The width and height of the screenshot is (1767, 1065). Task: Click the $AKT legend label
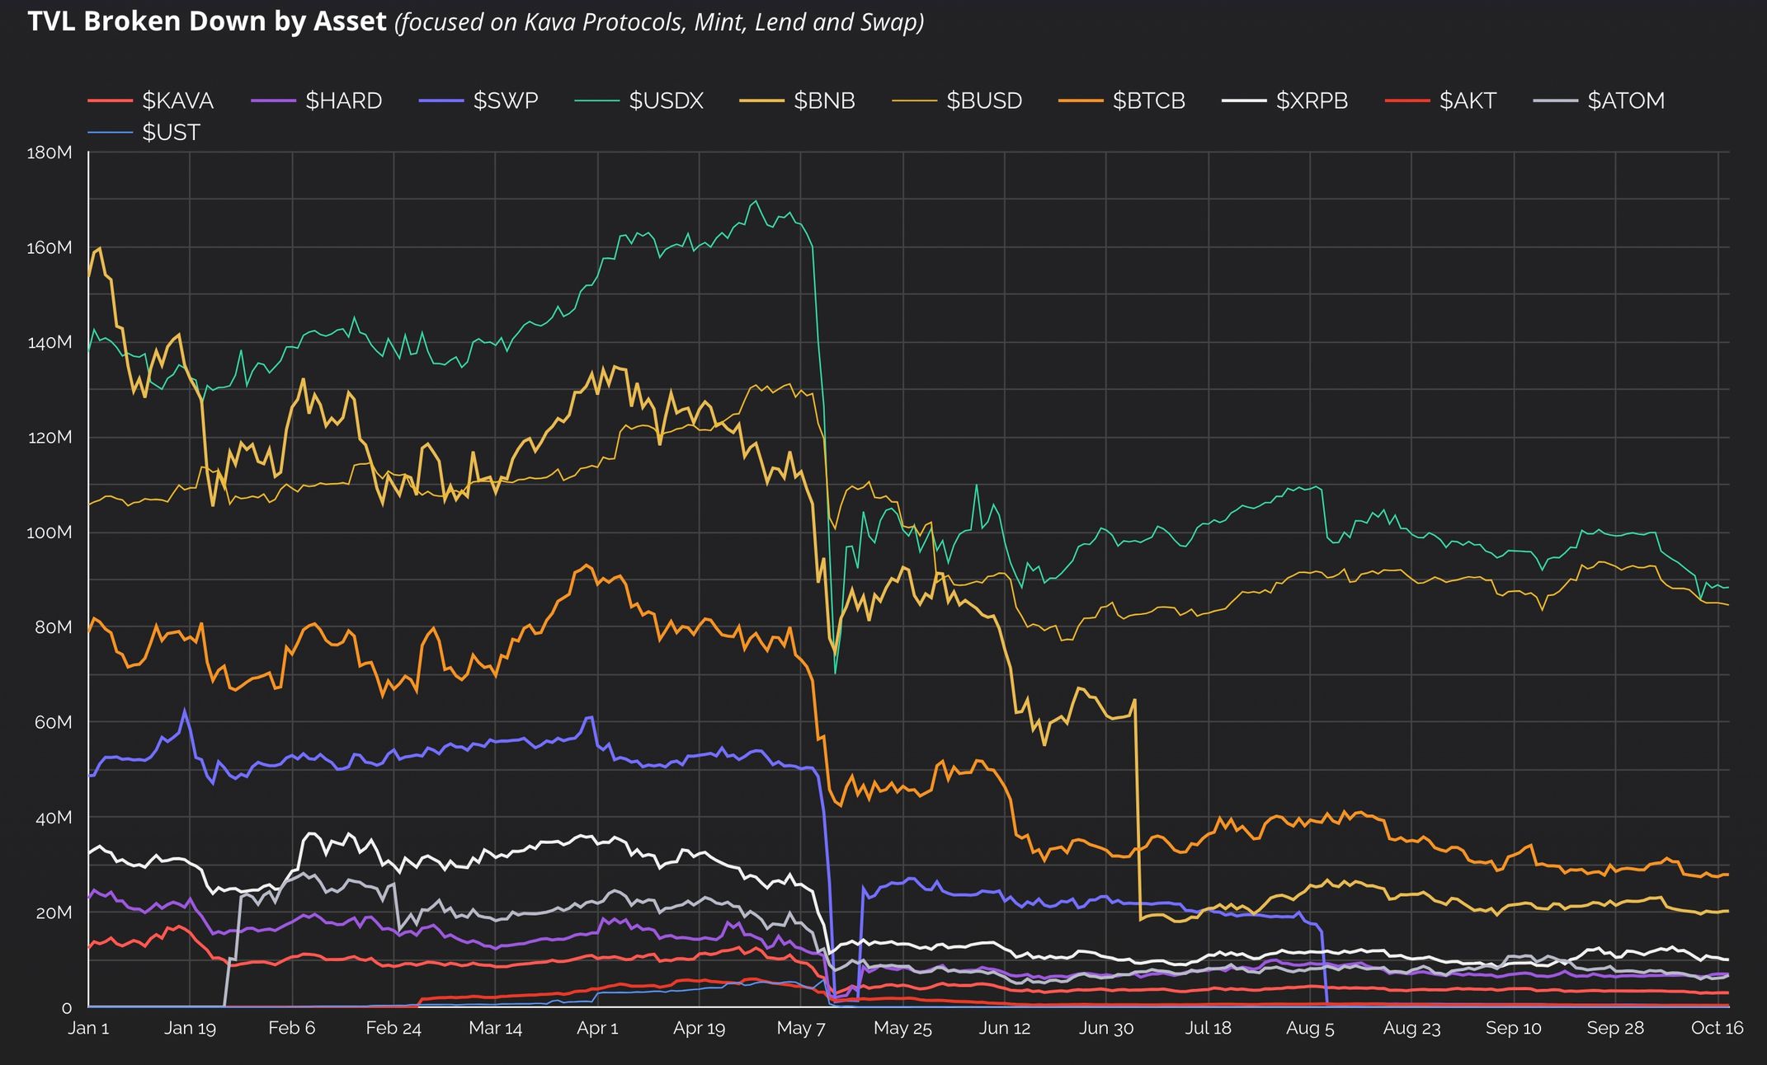(x=1468, y=101)
